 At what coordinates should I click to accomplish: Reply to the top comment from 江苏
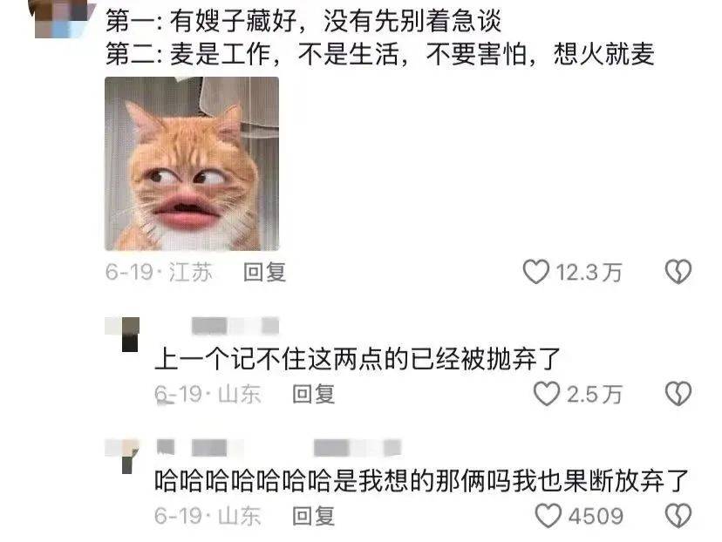click(264, 272)
